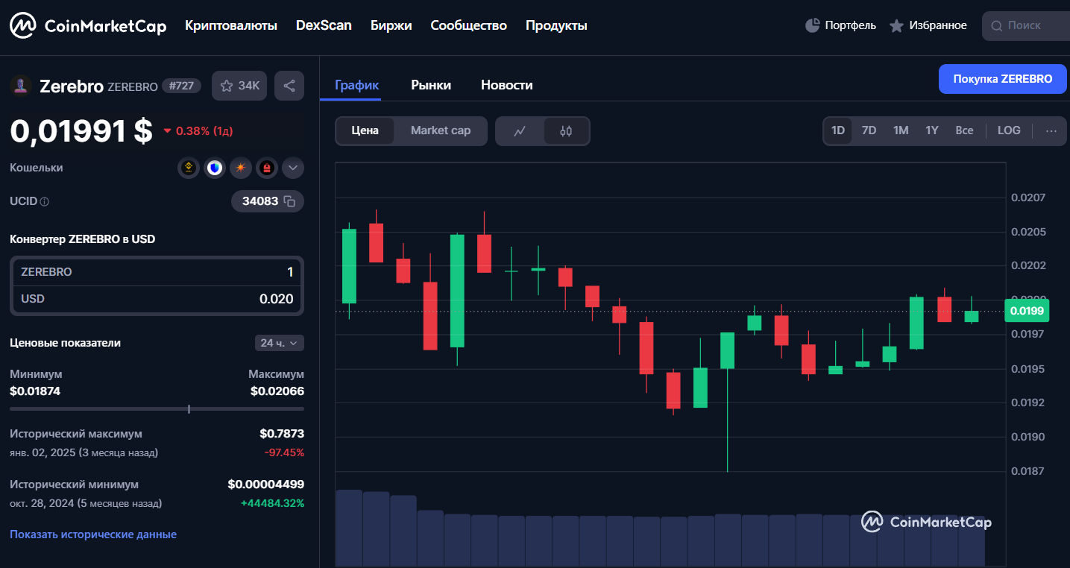Select the Binance wallet icon
The image size is (1070, 568).
[189, 168]
